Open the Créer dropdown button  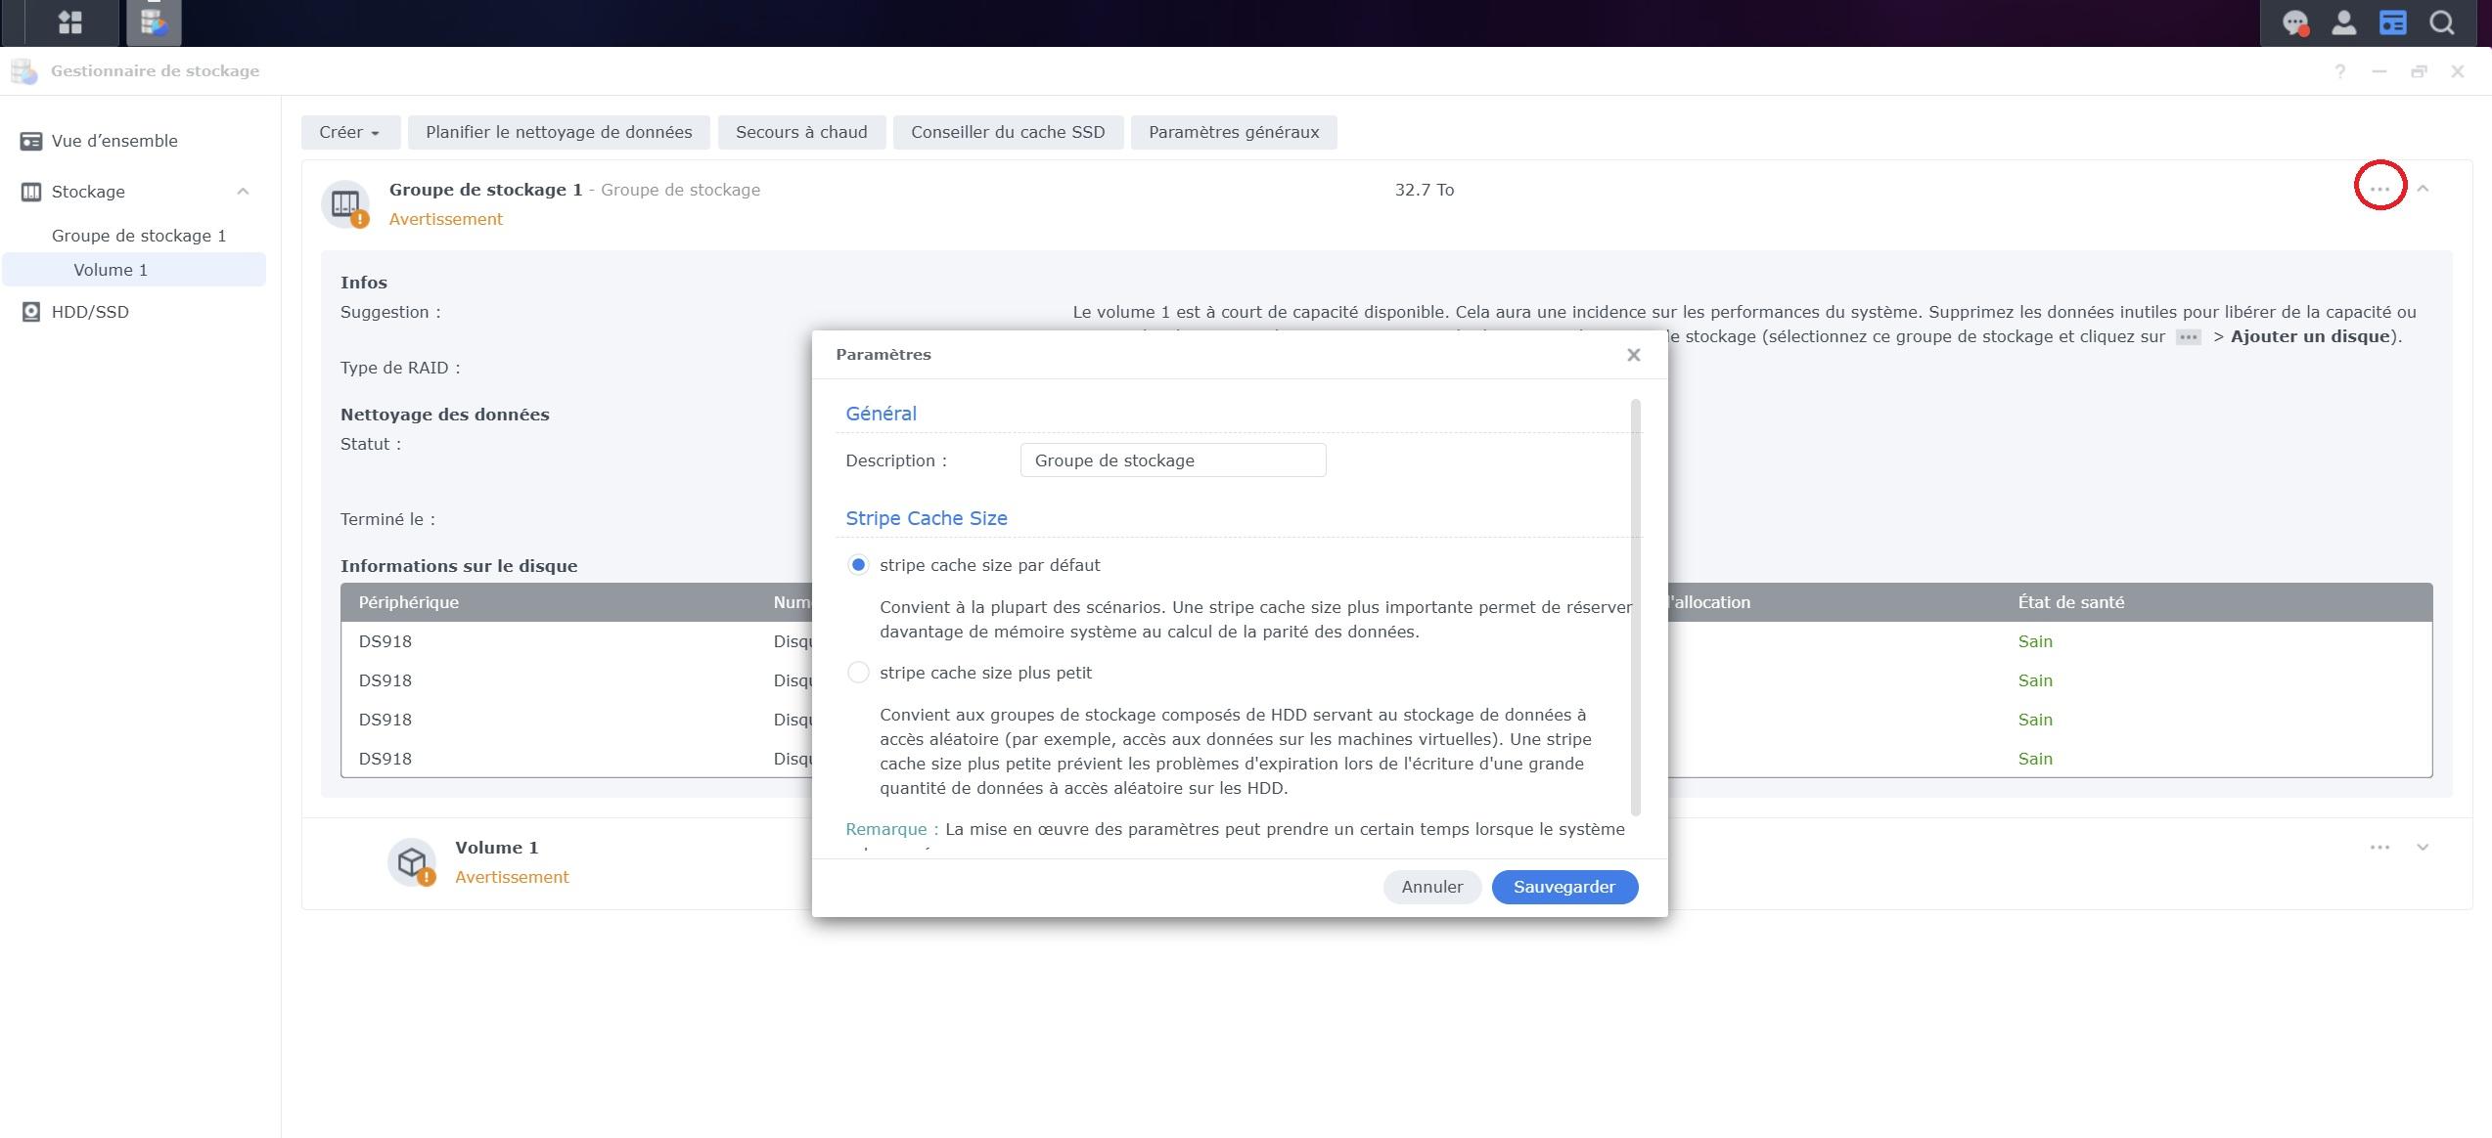click(349, 132)
